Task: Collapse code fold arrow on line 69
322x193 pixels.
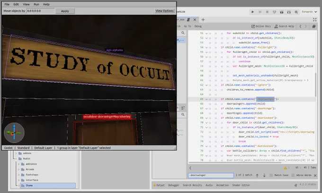Action: [206, 118]
